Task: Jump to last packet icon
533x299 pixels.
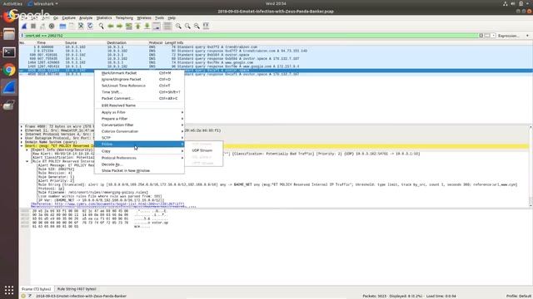Action: [147, 26]
